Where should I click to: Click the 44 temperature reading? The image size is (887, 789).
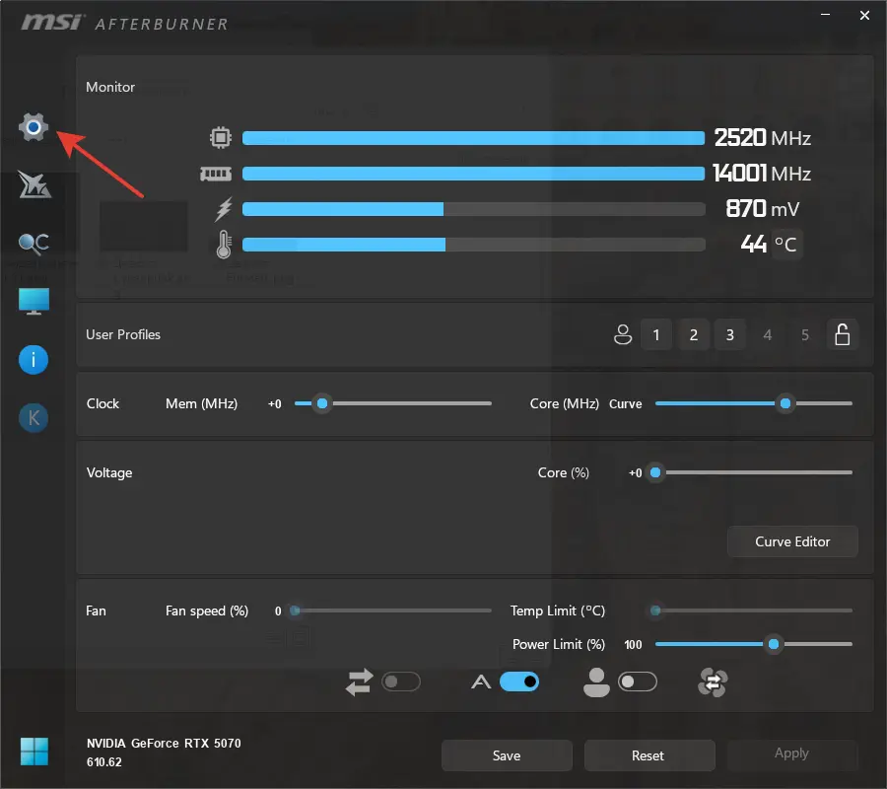coord(754,245)
